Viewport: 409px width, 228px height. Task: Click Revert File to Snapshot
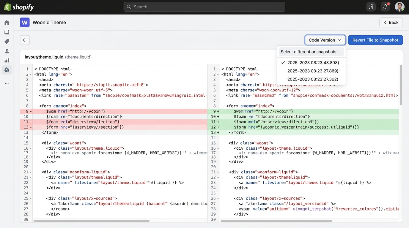tap(375, 40)
